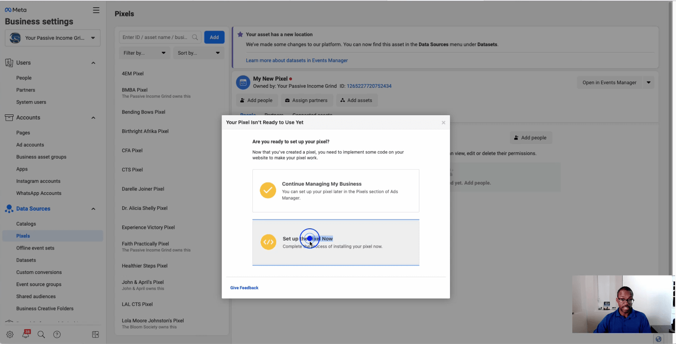Select Pixels in the sidebar
The image size is (676, 344).
[x=53, y=236]
